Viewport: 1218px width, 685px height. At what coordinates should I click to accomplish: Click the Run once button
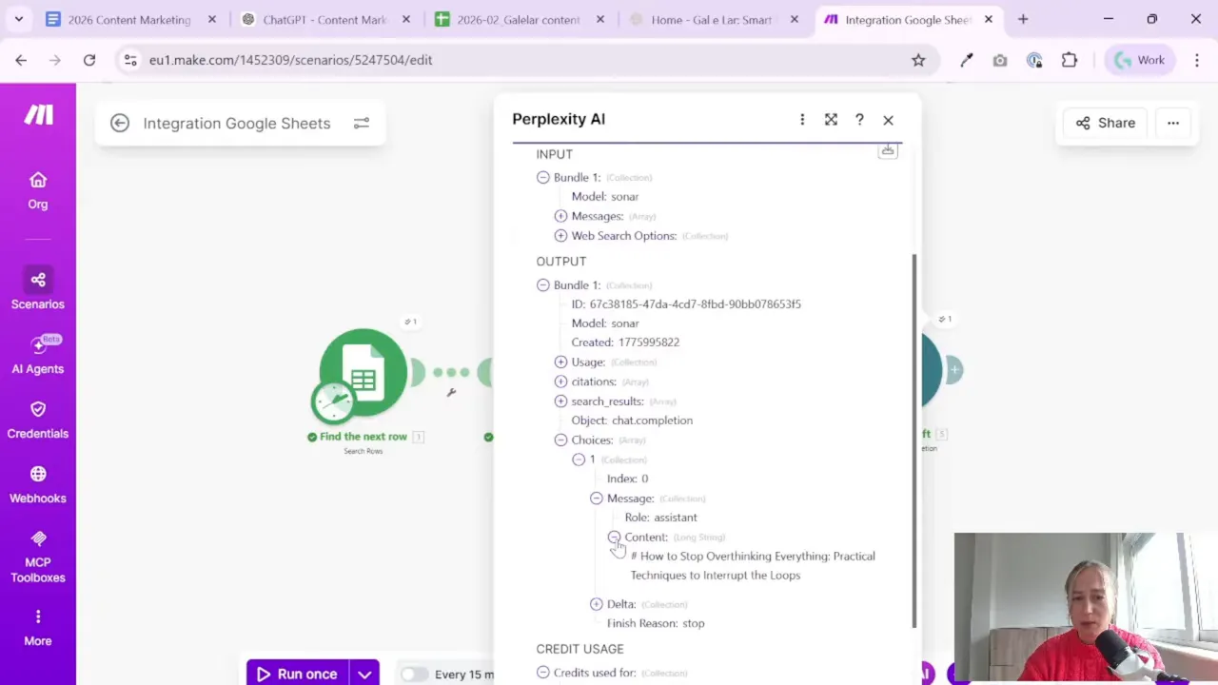coord(298,674)
